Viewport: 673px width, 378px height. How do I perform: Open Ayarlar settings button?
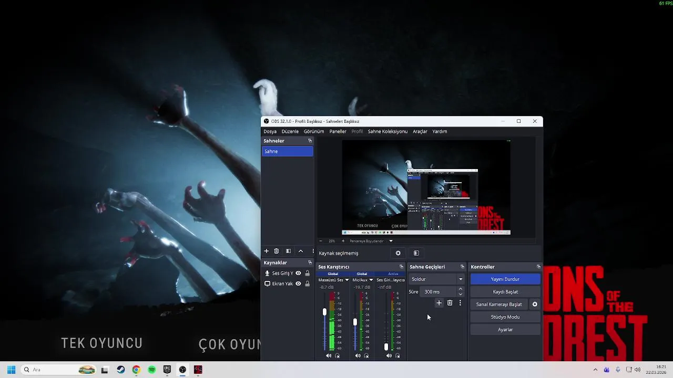(505, 330)
